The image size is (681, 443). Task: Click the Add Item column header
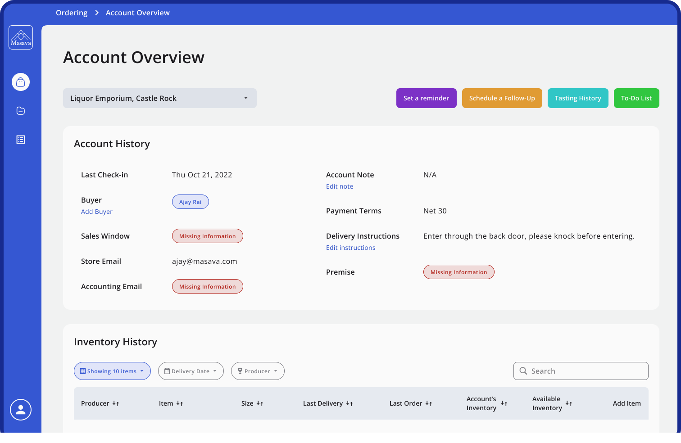(627, 403)
